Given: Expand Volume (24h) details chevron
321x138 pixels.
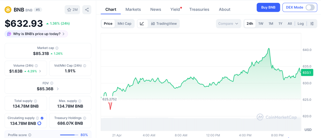Looking at the screenshot, I should coord(40,71).
